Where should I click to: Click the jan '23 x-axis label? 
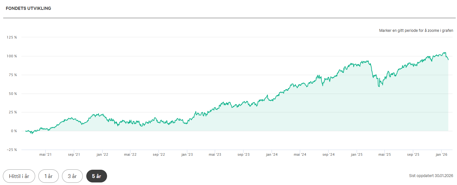tap(187, 154)
